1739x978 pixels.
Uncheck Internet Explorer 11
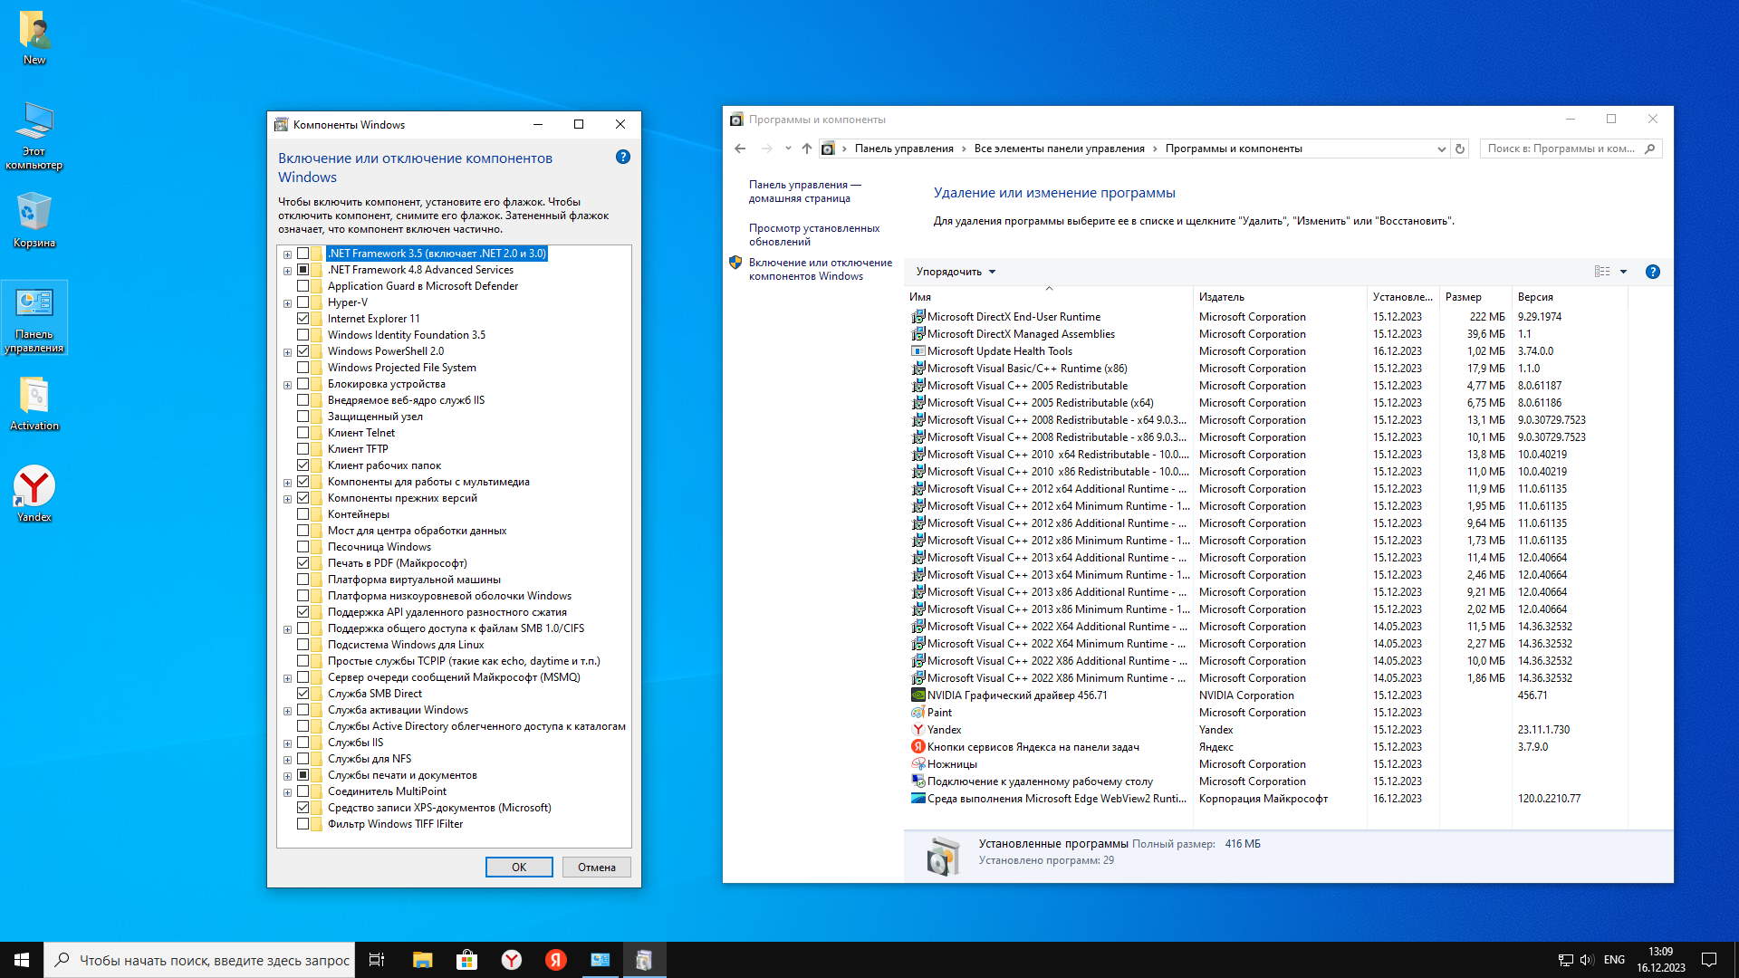(x=303, y=319)
